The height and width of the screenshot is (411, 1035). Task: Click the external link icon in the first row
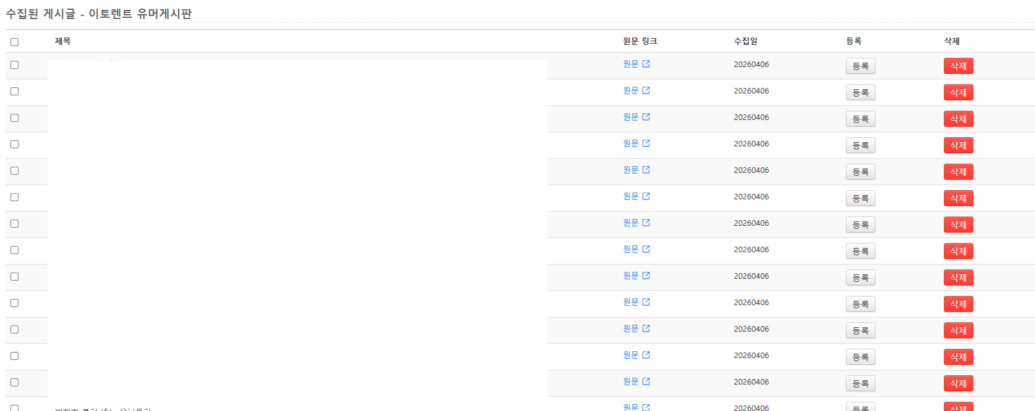pos(646,64)
